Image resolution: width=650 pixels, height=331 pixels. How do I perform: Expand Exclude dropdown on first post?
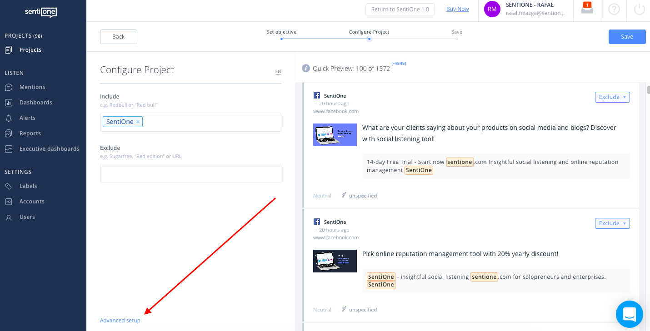(612, 97)
